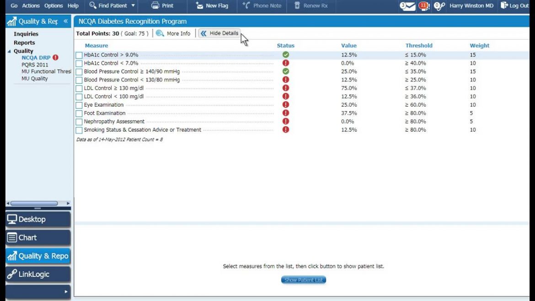Click the More Info globe icon

pyautogui.click(x=160, y=33)
